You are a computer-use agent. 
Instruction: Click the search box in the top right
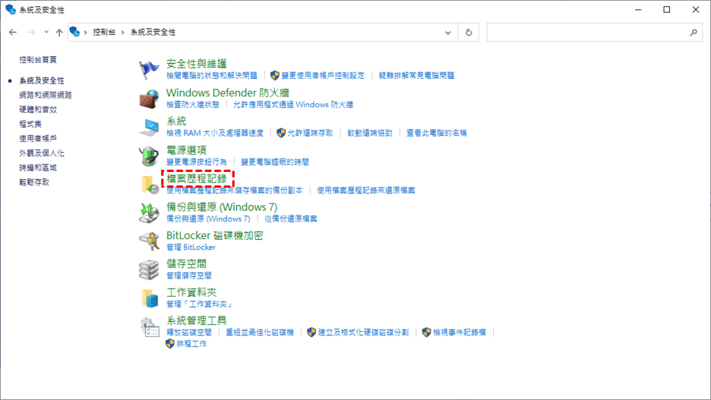[589, 32]
